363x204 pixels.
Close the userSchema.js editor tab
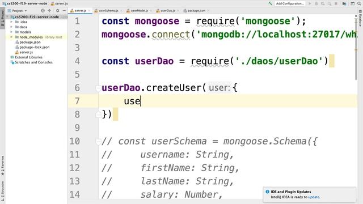pos(121,11)
